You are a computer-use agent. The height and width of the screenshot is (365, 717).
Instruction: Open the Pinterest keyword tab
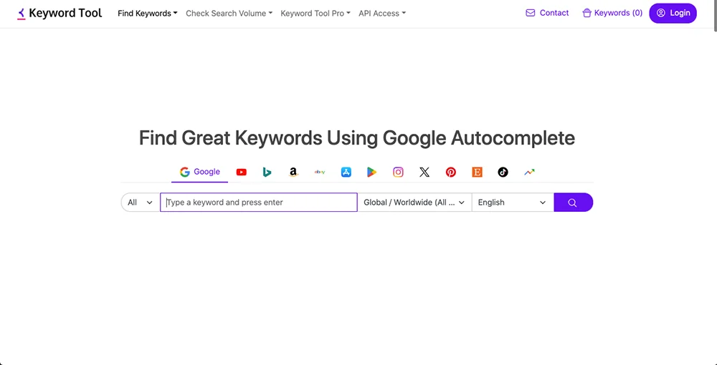(x=450, y=172)
